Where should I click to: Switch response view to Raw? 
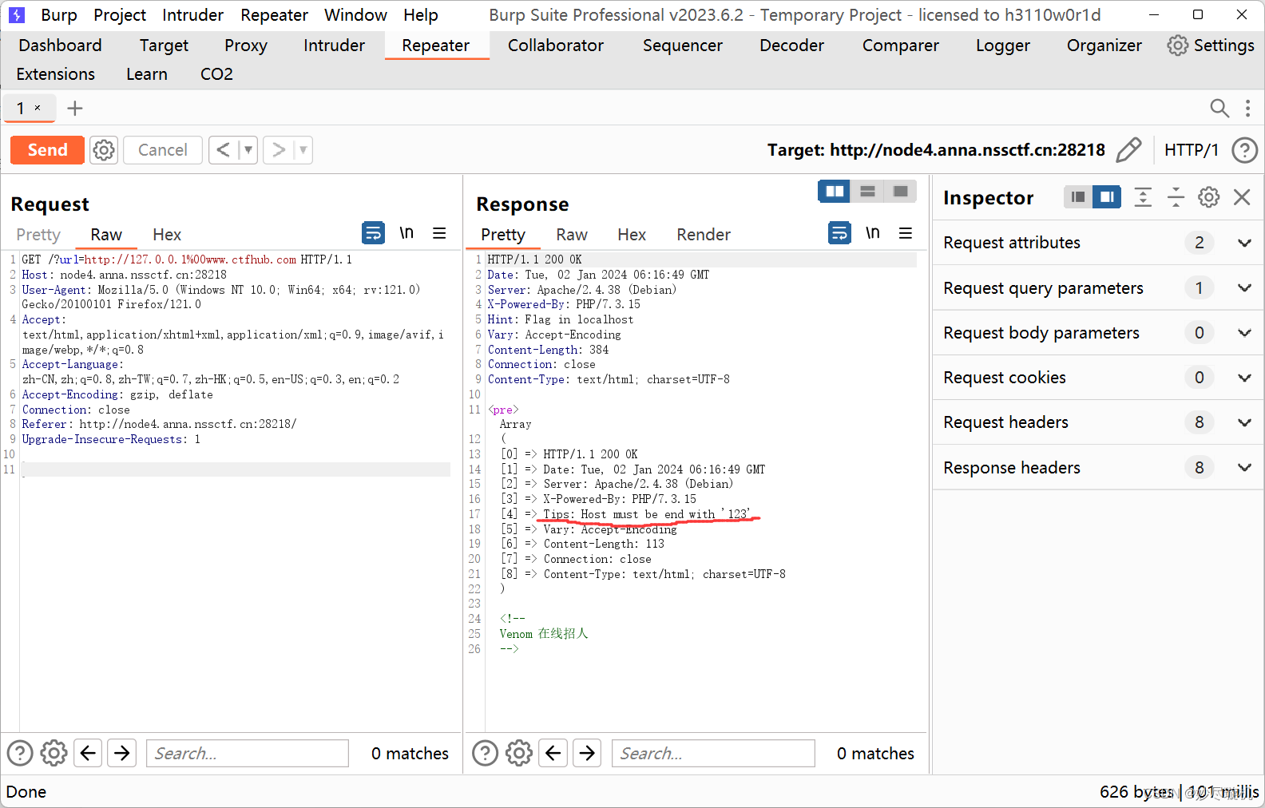pyautogui.click(x=572, y=235)
